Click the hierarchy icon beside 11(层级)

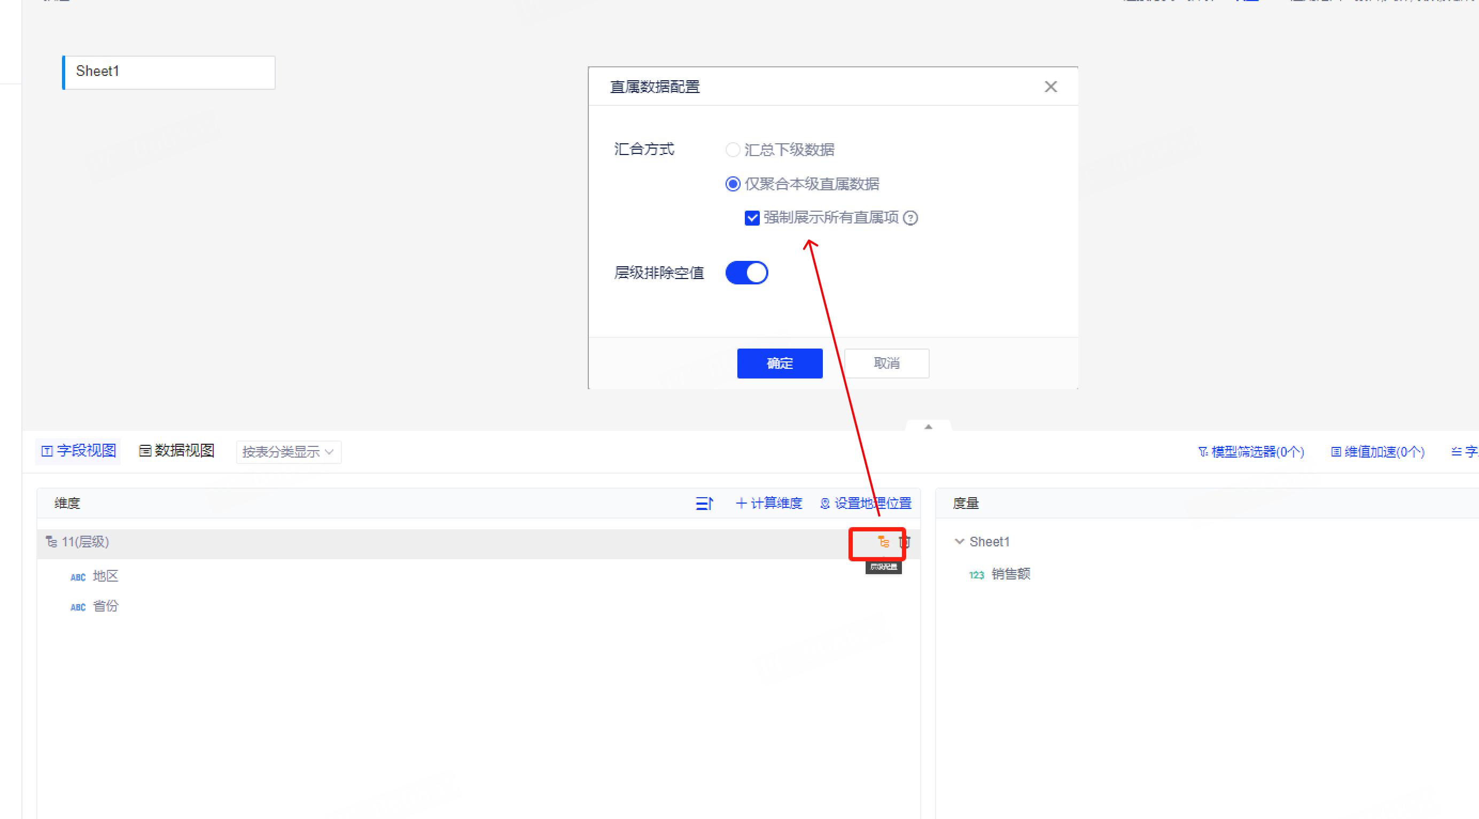(x=52, y=542)
